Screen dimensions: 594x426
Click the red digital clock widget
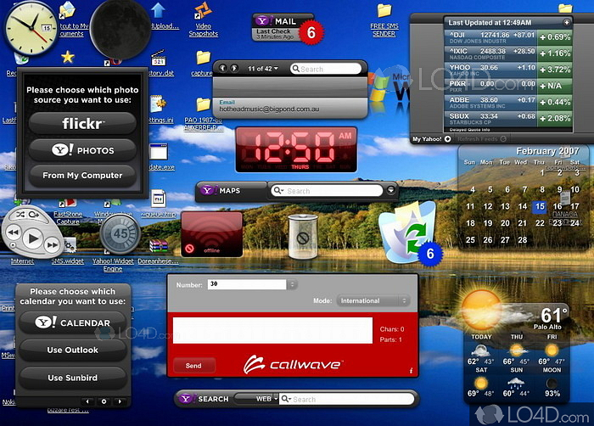click(x=296, y=149)
